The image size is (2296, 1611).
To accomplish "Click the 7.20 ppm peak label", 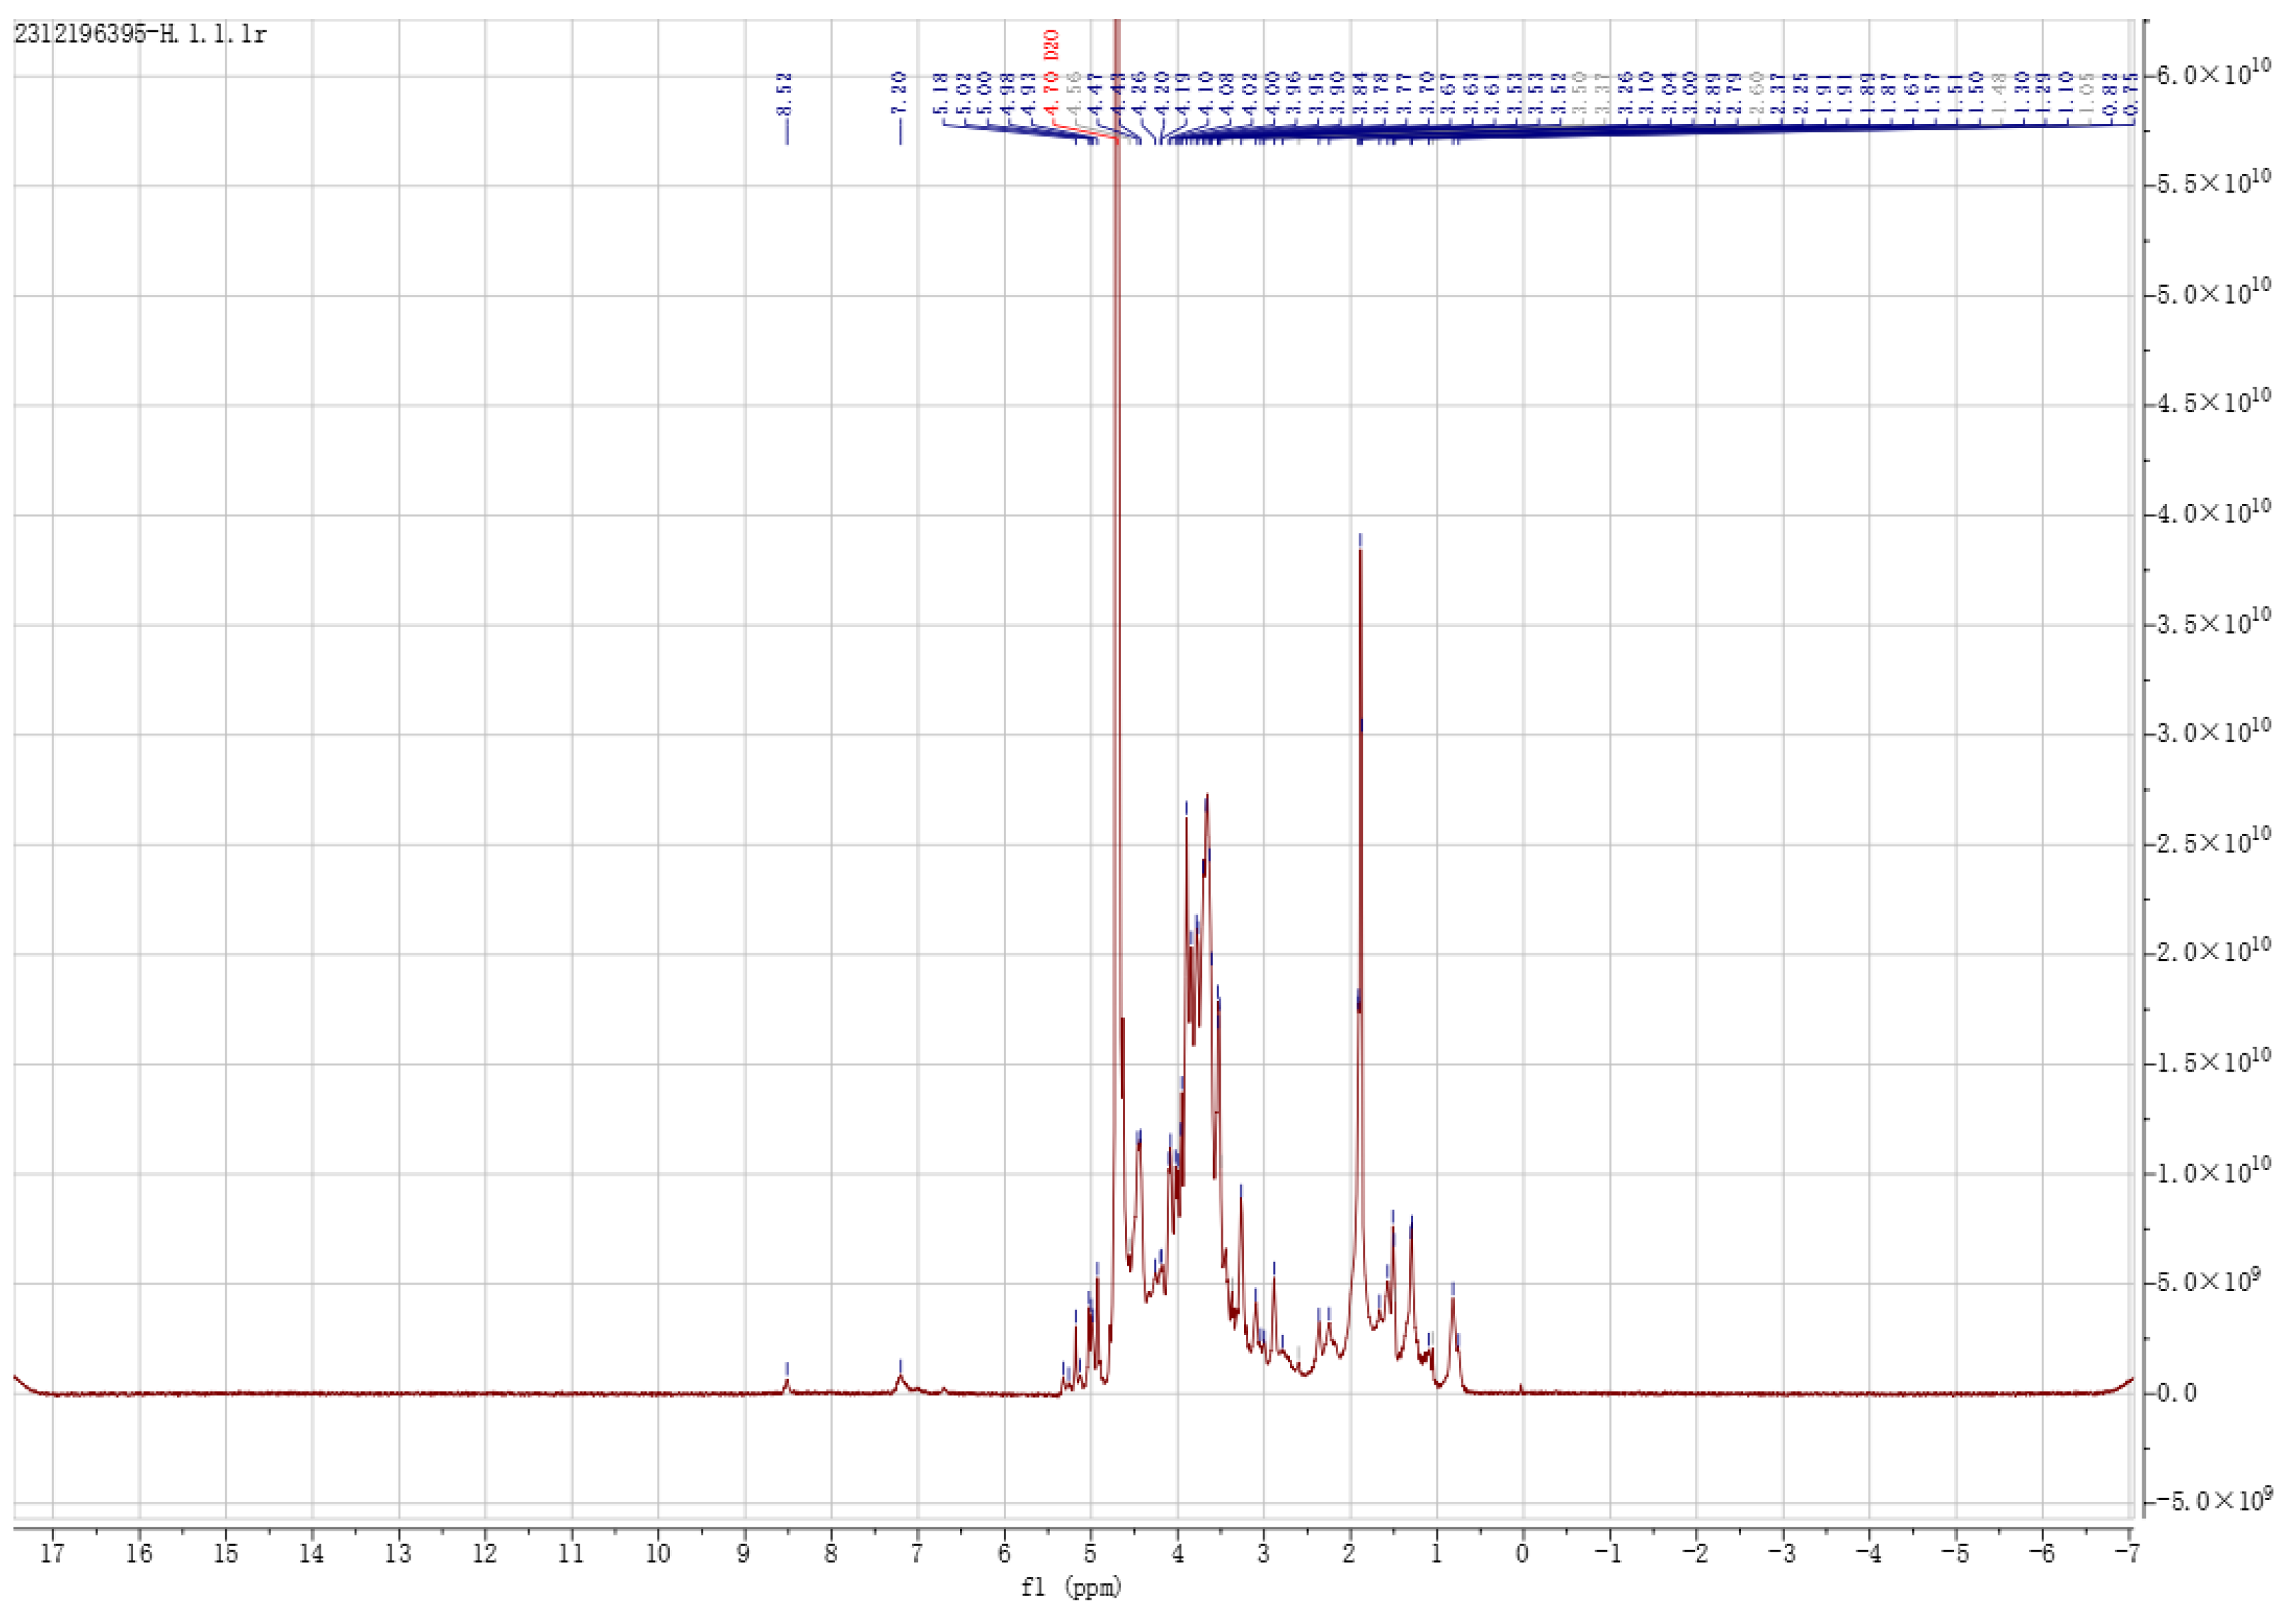I will [900, 94].
